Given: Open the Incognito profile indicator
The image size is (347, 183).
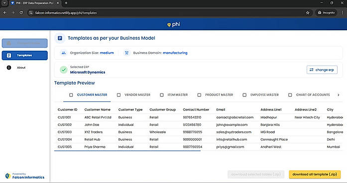Looking at the screenshot, I should pos(326,13).
